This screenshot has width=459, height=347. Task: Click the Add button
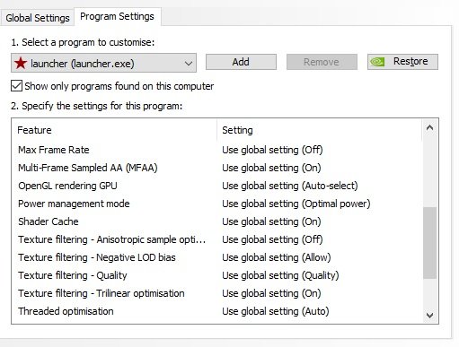coord(241,62)
